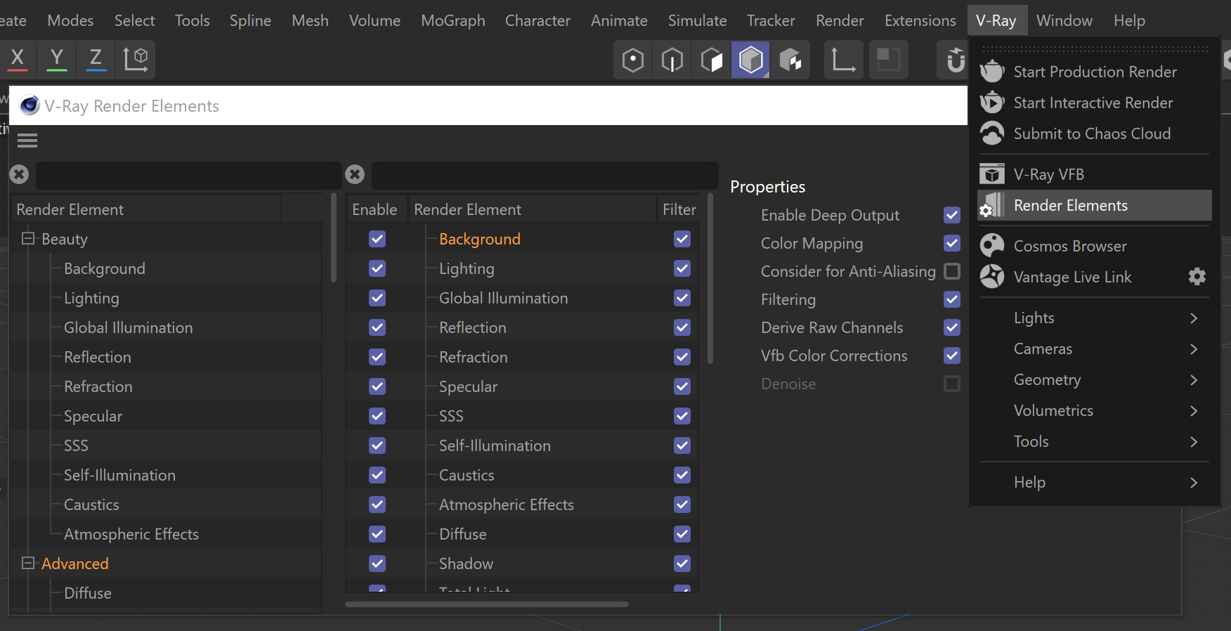Toggle Enable Deep Output checkbox
Image resolution: width=1231 pixels, height=631 pixels.
(952, 215)
